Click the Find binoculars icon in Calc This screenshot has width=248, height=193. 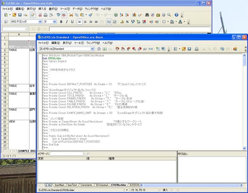click(147, 14)
